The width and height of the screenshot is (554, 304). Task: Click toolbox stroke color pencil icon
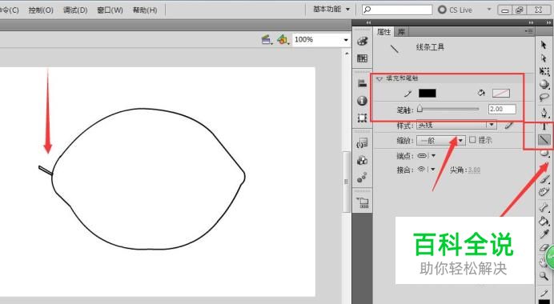point(544,292)
